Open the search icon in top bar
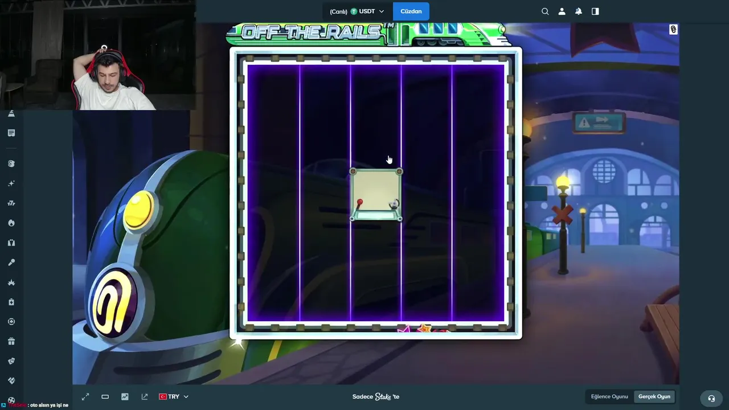 tap(545, 11)
